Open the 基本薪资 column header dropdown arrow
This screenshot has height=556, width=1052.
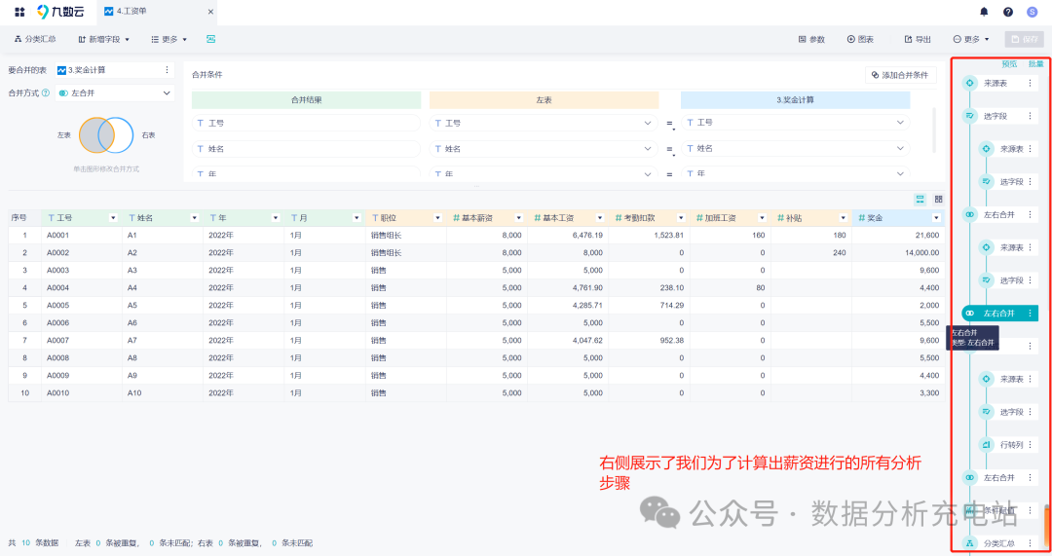518,218
